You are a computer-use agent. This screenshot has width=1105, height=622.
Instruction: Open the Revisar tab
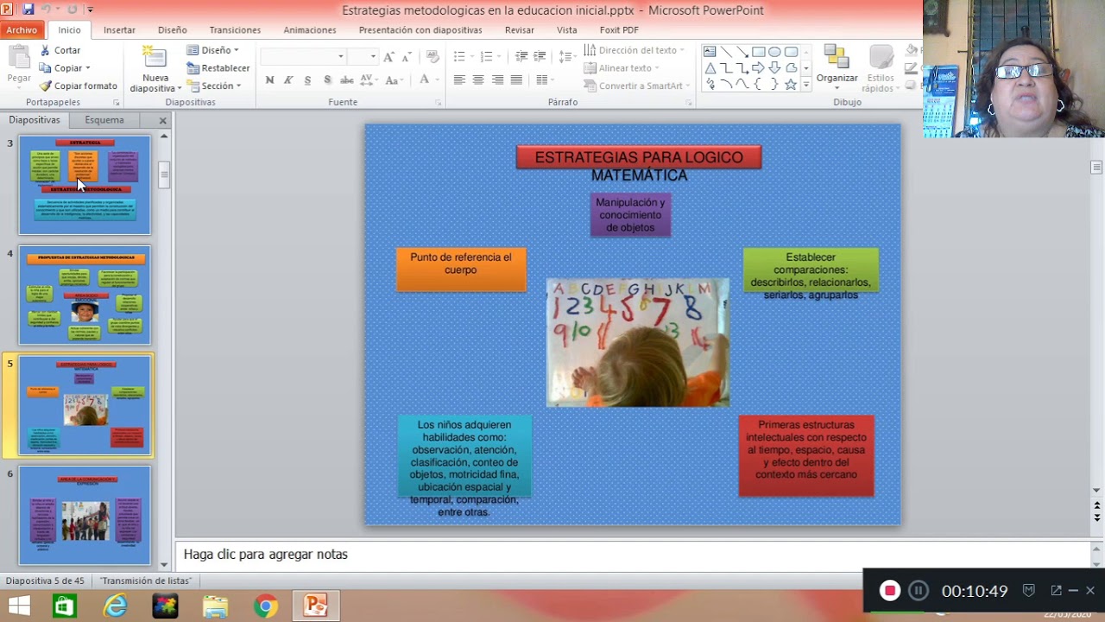click(520, 29)
